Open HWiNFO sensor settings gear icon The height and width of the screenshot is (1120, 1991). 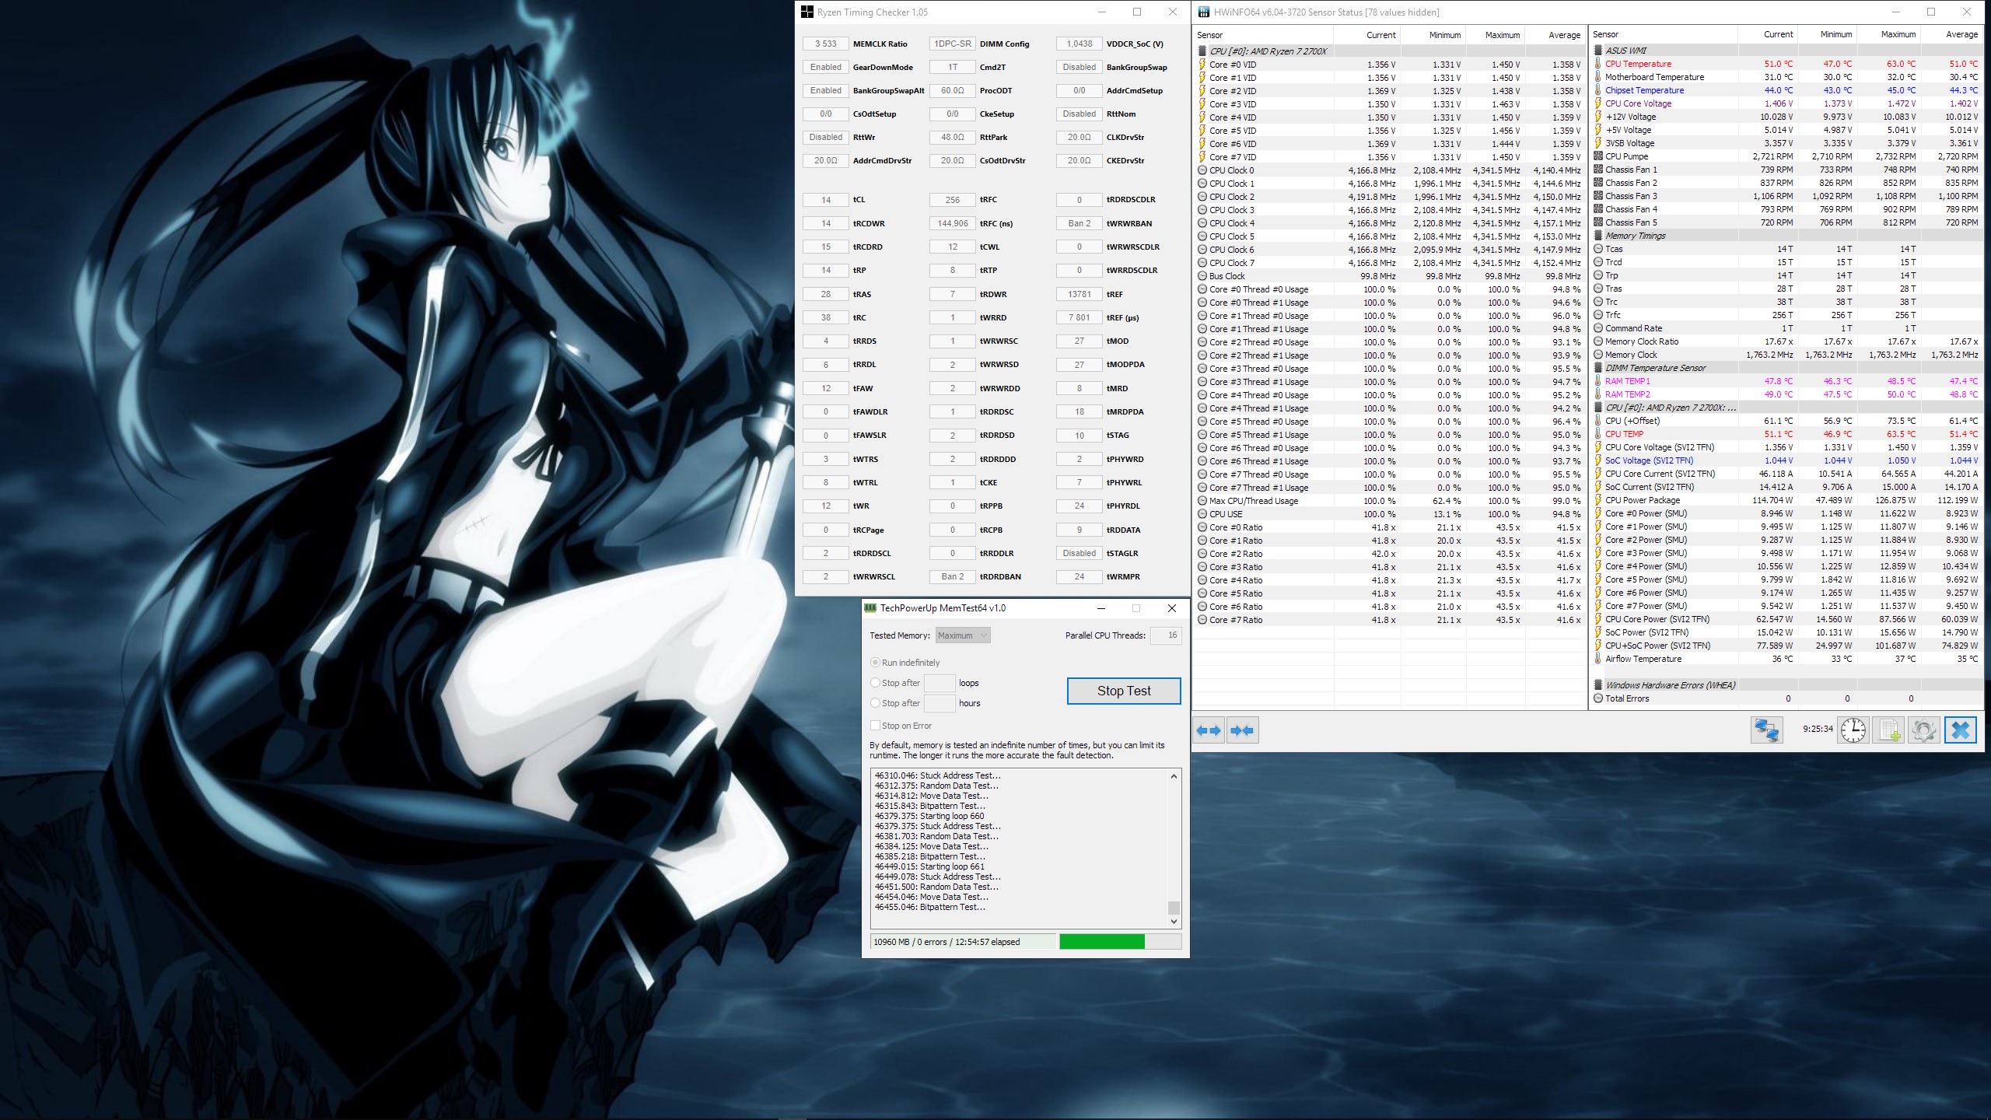[1924, 730]
